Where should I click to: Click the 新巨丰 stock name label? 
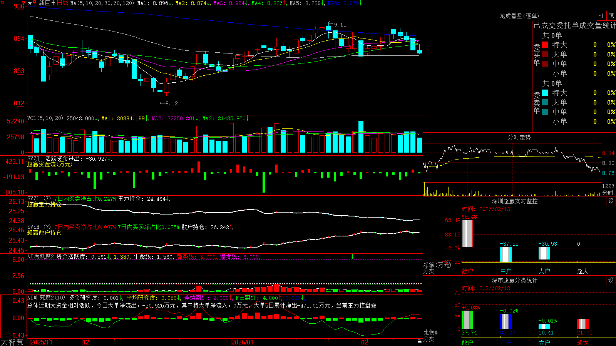click(47, 3)
